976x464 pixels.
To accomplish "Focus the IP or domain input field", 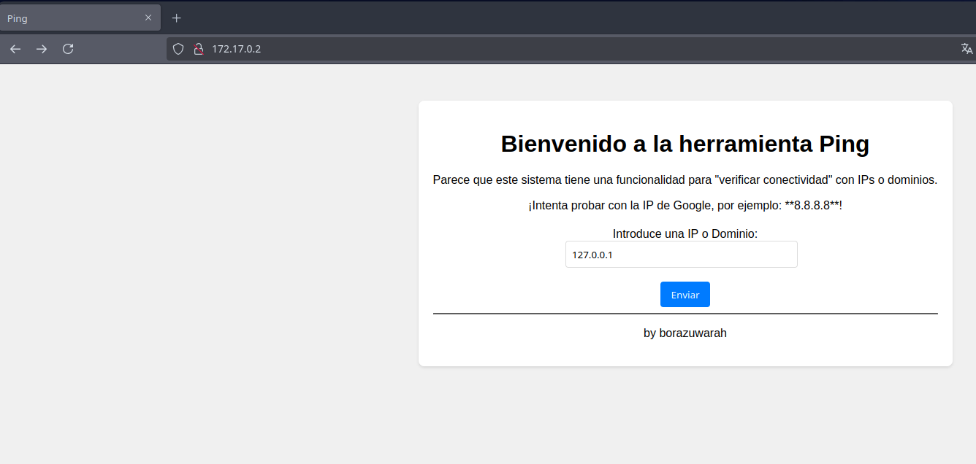I will coord(681,255).
